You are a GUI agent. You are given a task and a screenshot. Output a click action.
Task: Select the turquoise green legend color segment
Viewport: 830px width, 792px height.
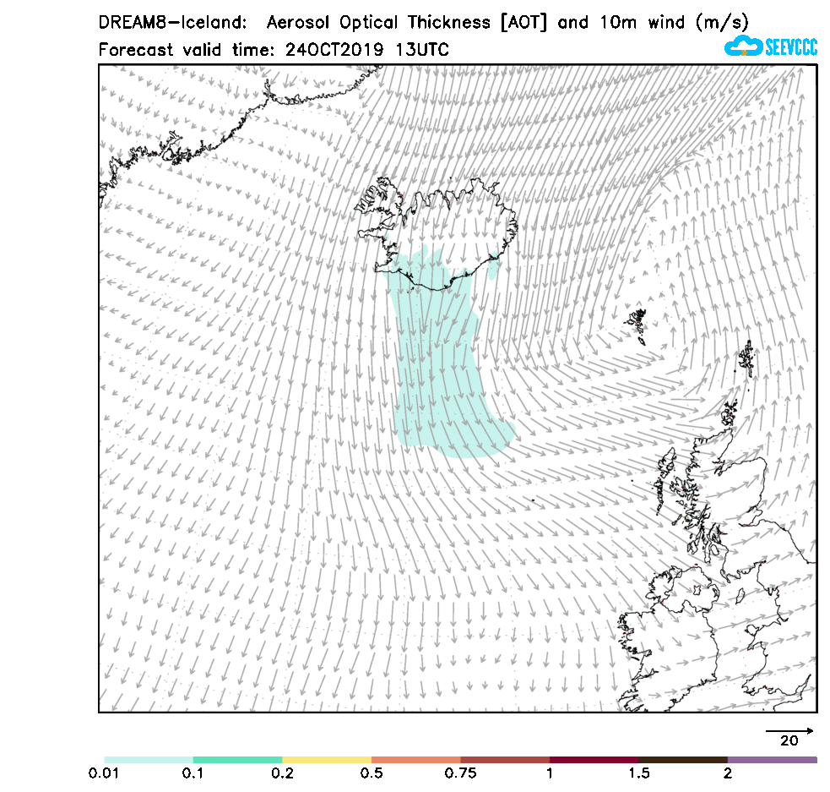pos(237,760)
